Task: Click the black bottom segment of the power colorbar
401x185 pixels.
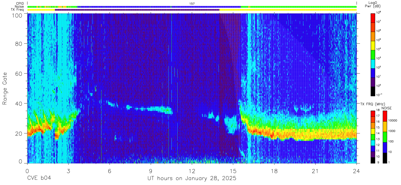Action: tap(373, 91)
